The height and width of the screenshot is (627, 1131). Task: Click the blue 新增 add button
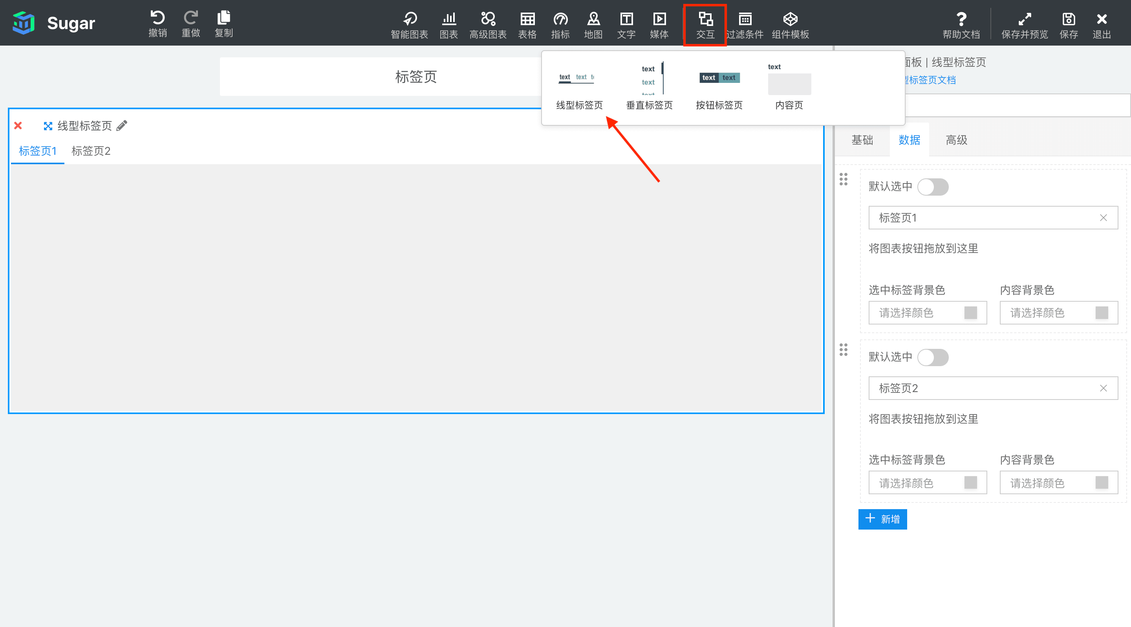point(882,519)
